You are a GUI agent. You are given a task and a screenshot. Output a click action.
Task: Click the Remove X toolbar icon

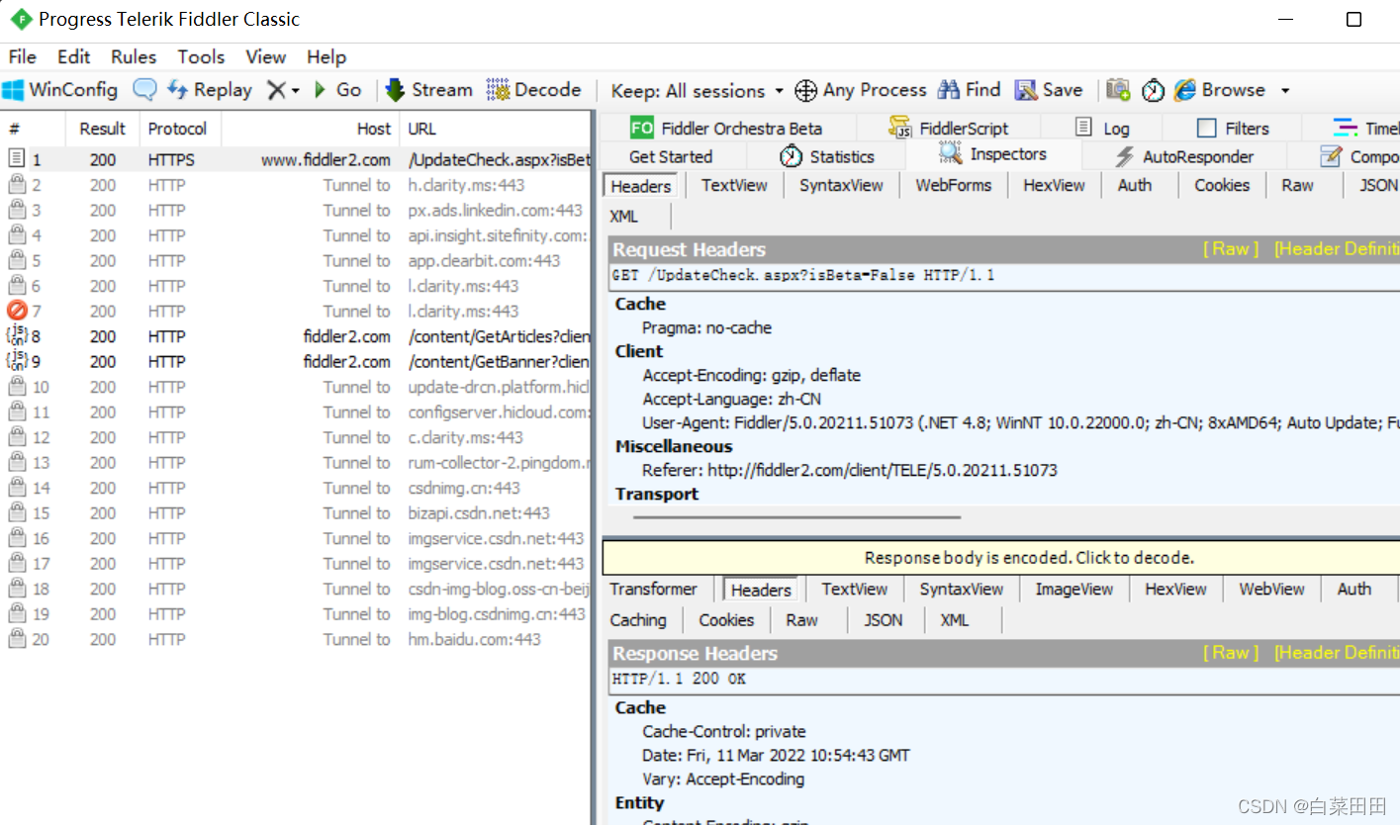pyautogui.click(x=275, y=90)
